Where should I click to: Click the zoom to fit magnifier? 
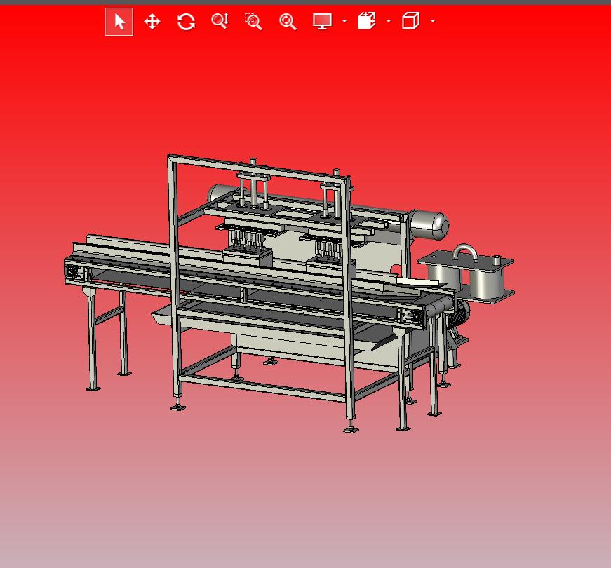coord(288,22)
